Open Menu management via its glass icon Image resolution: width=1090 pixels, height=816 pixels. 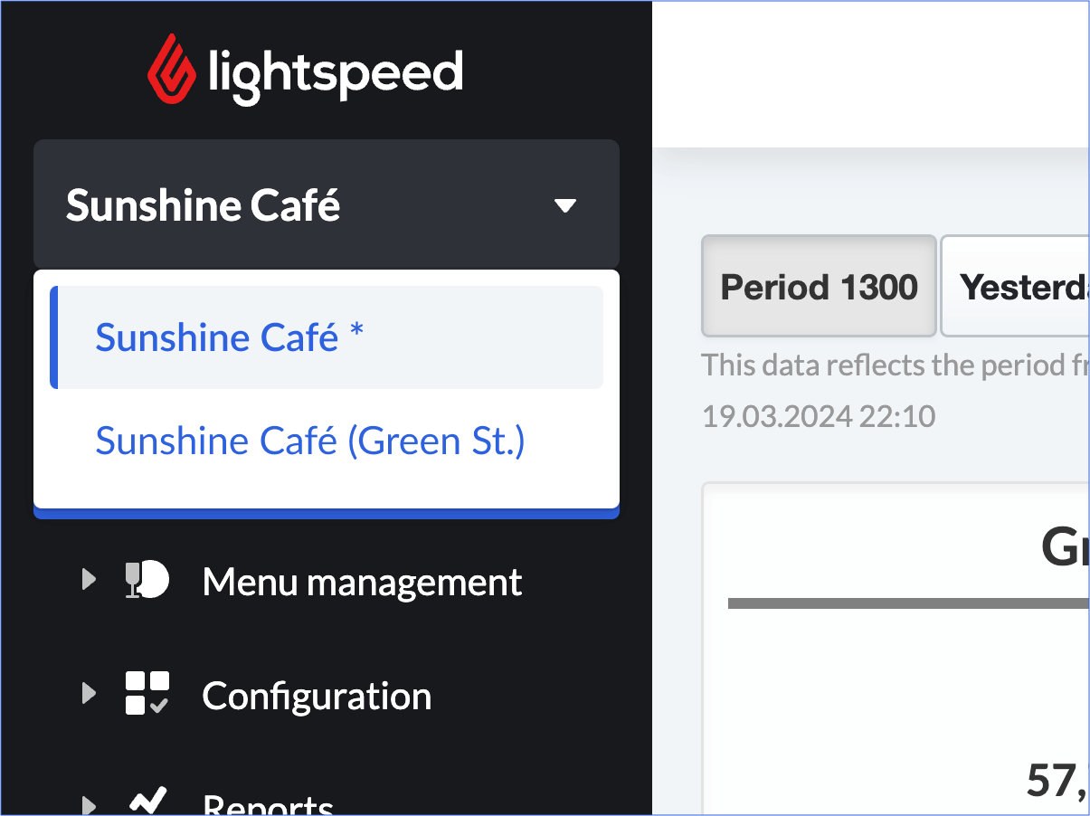[x=147, y=580]
